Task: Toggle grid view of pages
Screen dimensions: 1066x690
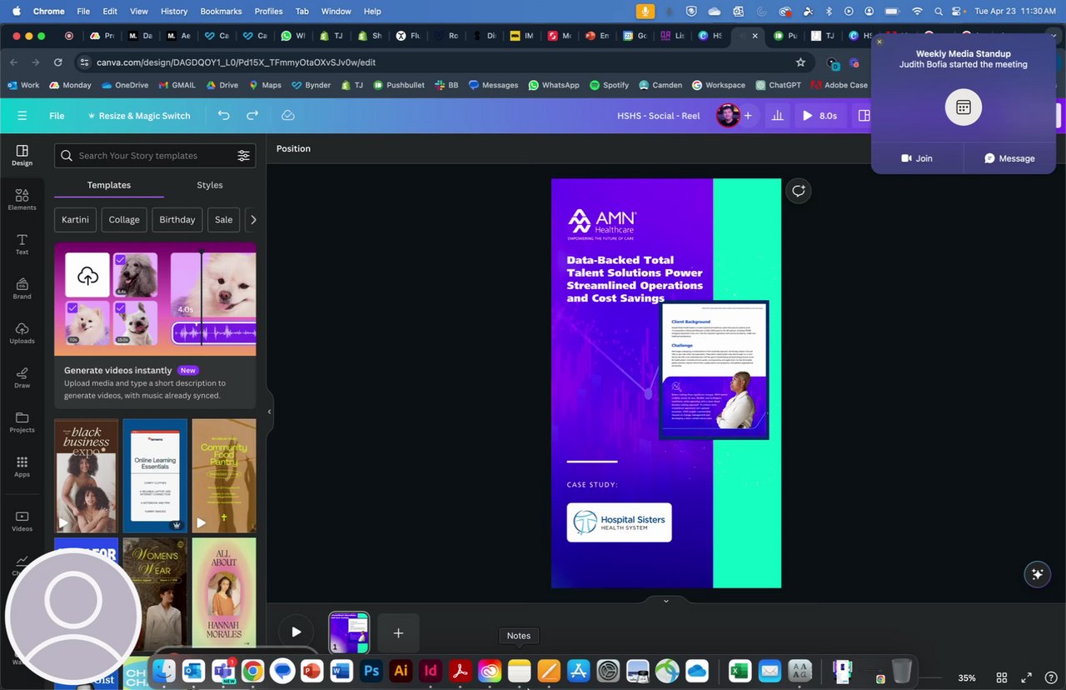Action: click(1002, 677)
